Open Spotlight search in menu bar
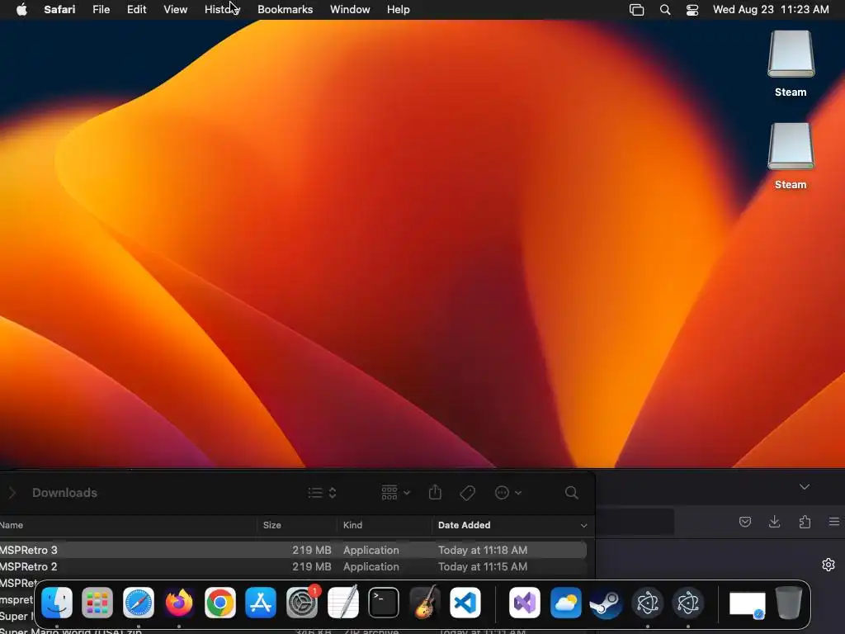845x634 pixels. [x=665, y=10]
